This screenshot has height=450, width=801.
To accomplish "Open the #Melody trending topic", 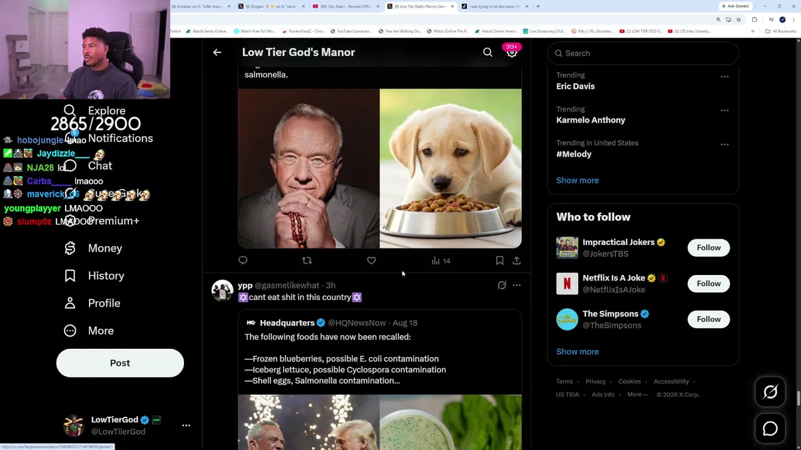I will pyautogui.click(x=574, y=154).
